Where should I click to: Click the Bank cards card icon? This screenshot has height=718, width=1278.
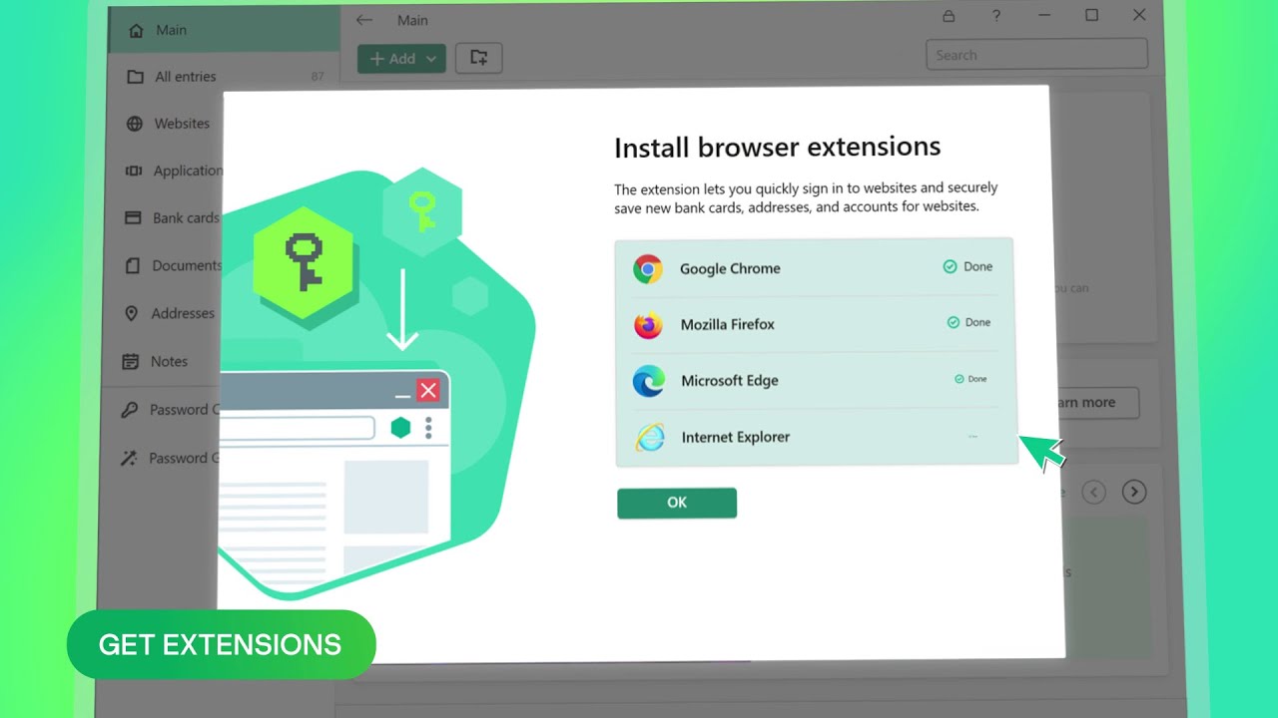click(133, 217)
